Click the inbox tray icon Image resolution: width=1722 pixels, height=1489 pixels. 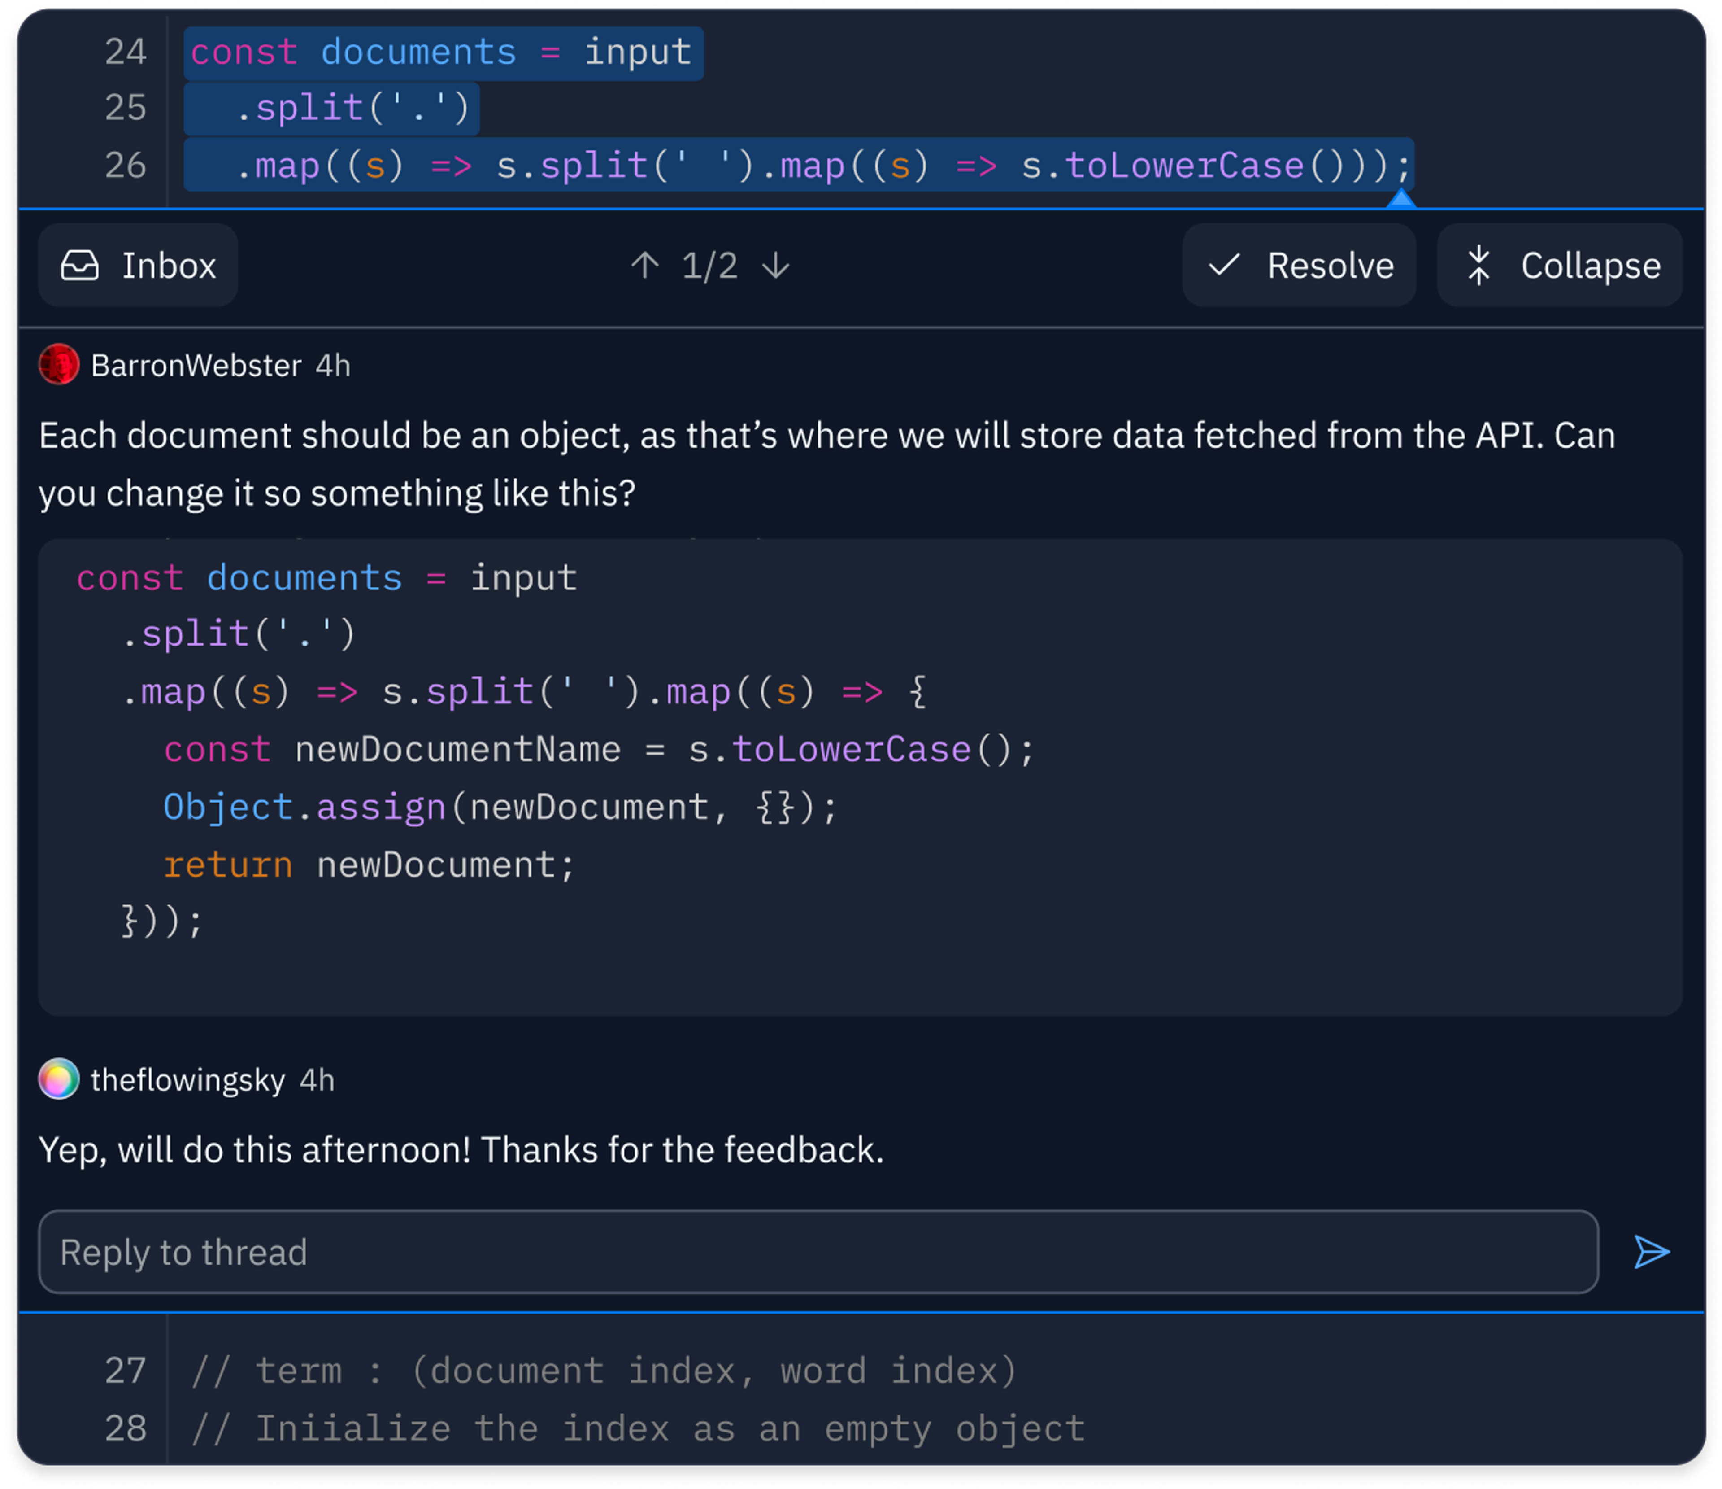(x=80, y=266)
